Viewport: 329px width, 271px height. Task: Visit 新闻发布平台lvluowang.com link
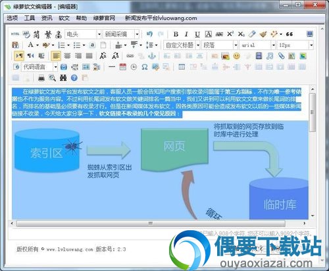pos(161,18)
